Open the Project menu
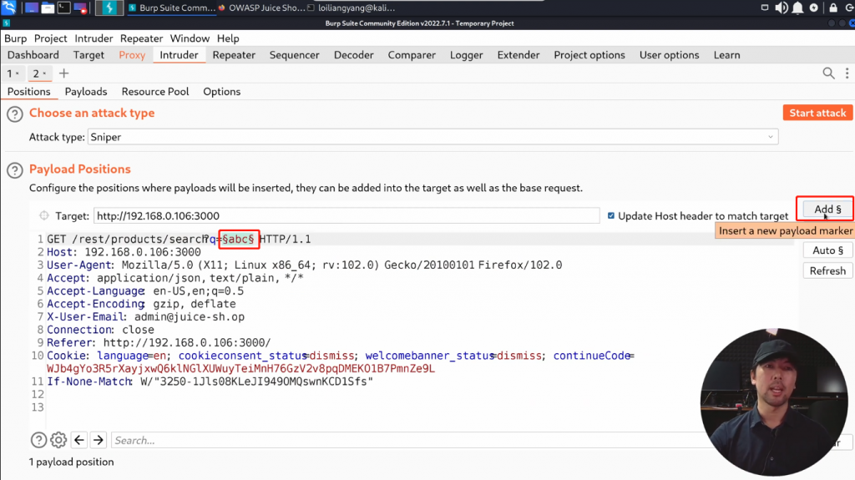 [50, 38]
